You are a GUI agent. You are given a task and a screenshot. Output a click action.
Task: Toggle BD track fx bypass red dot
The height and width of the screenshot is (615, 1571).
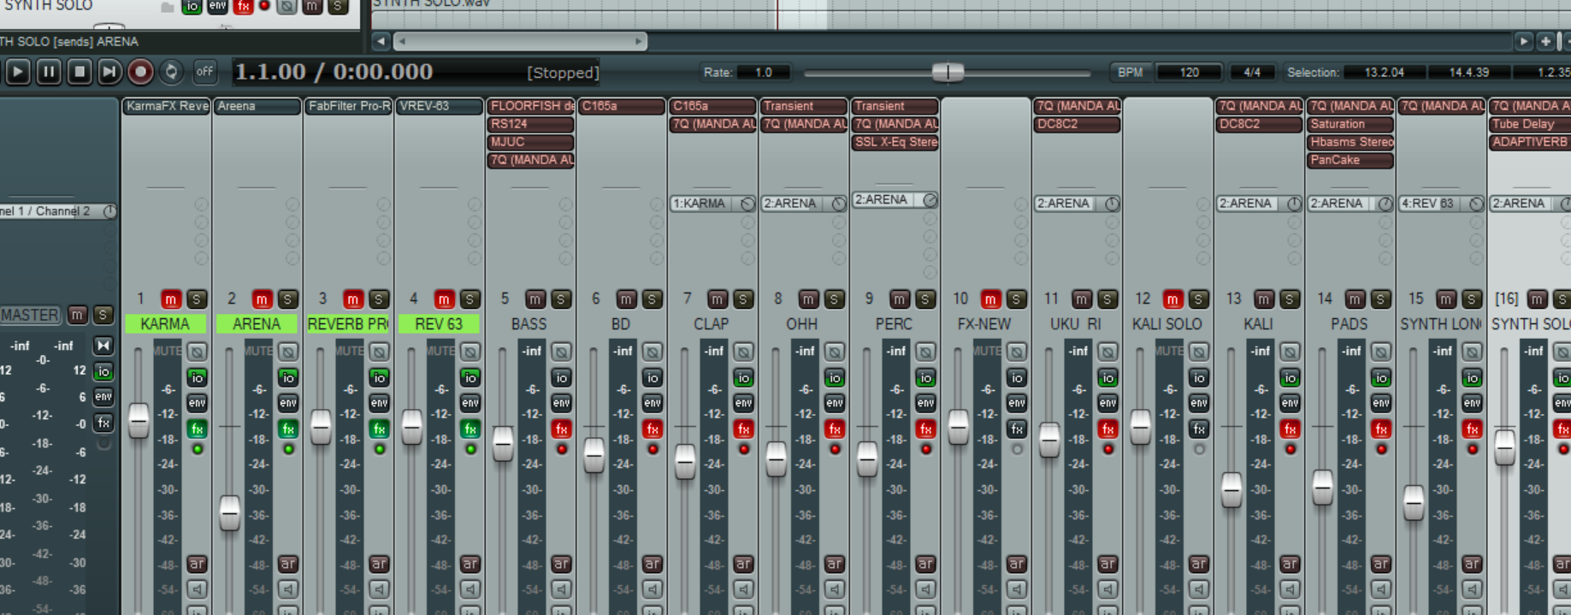tap(653, 449)
